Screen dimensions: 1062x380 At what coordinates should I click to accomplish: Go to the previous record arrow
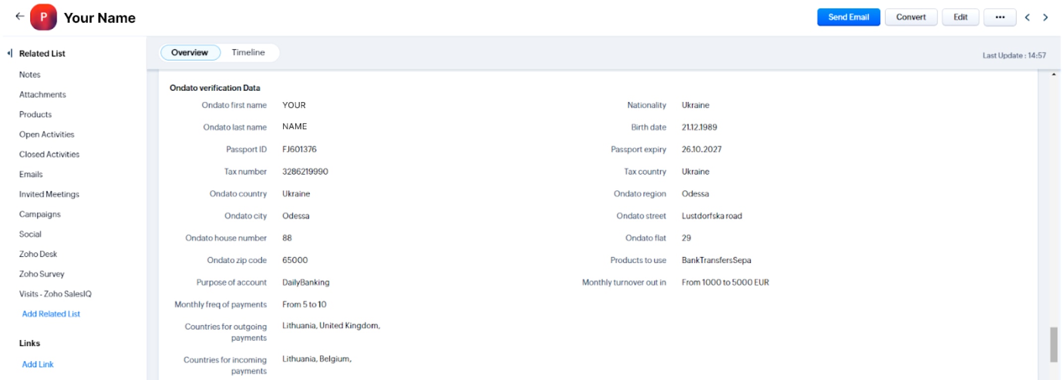(1027, 17)
